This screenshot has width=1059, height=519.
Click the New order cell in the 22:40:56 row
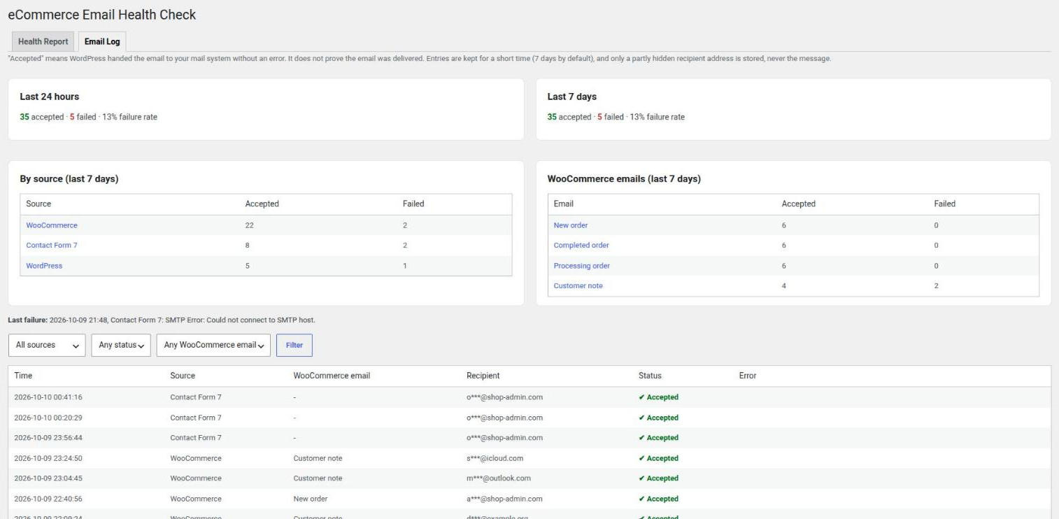tap(311, 499)
